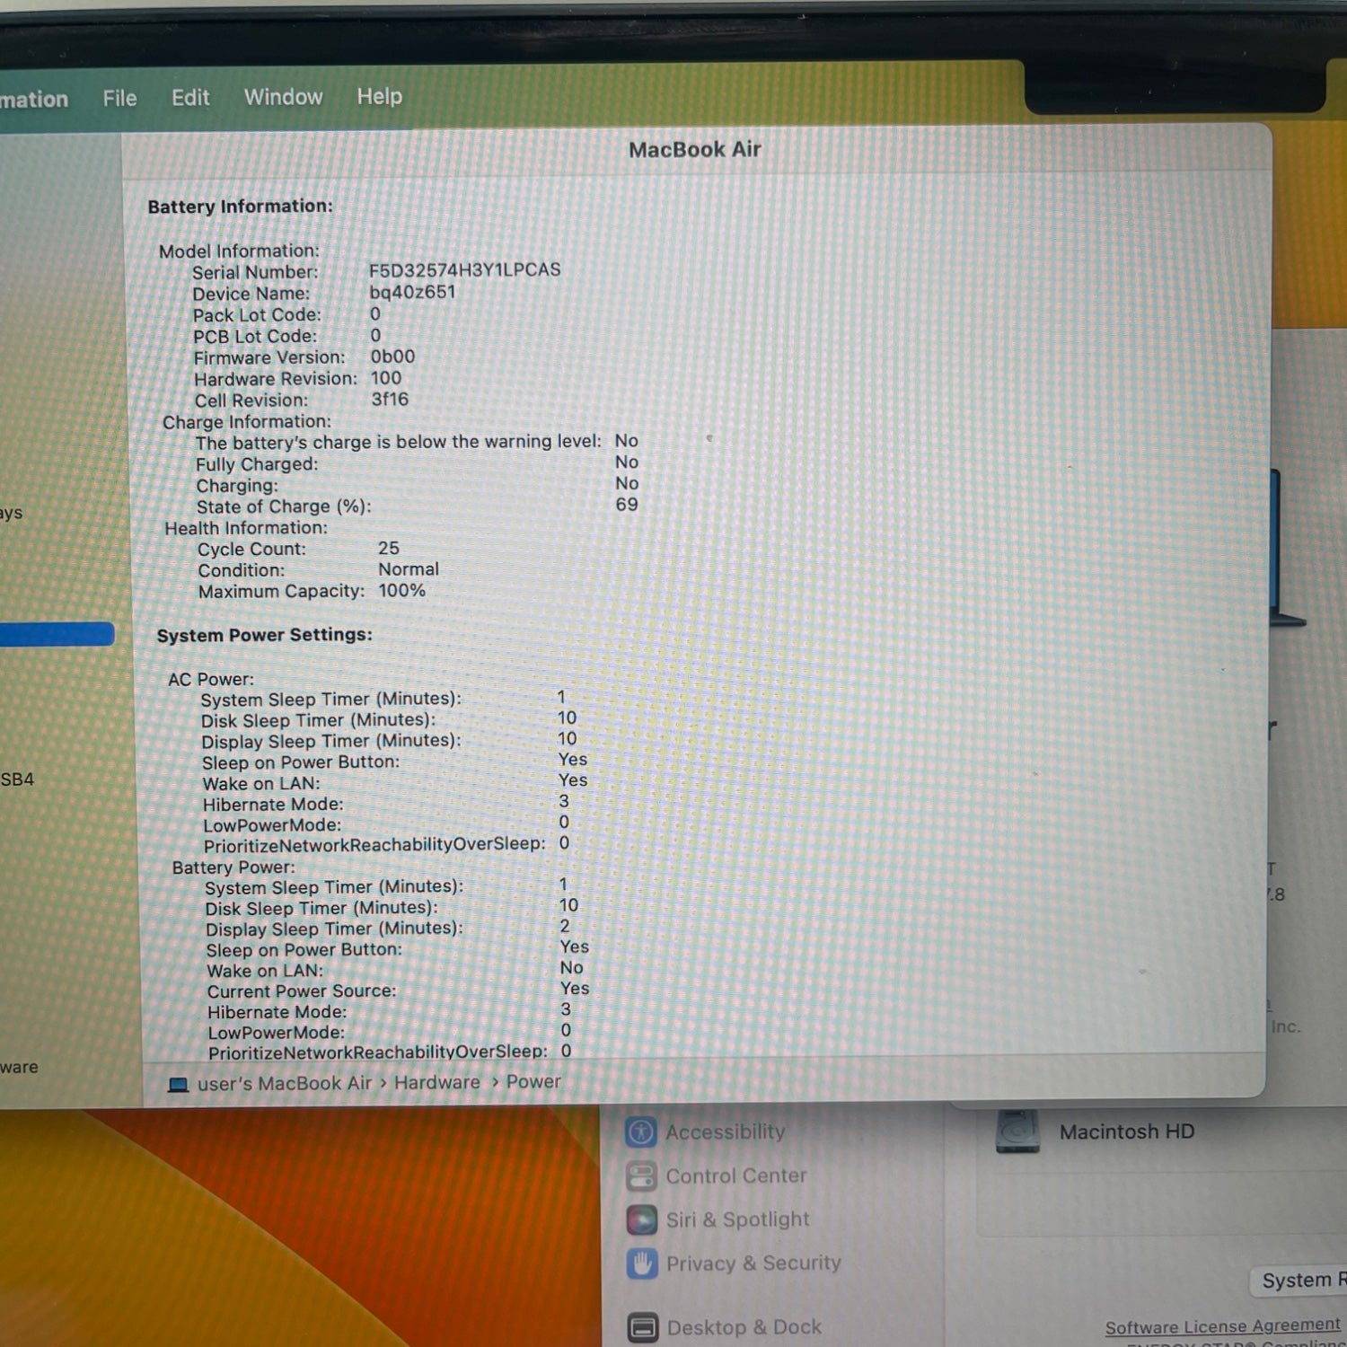Viewport: 1347px width, 1347px height.
Task: Open the Software License Agreement link
Action: pos(1222,1326)
